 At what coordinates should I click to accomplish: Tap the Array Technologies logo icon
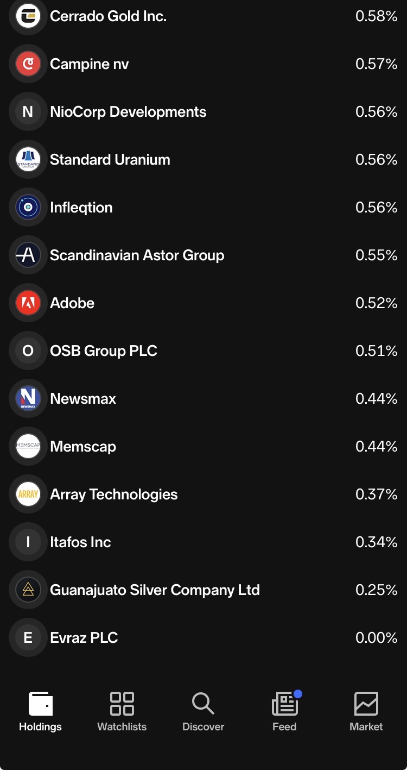coord(28,494)
